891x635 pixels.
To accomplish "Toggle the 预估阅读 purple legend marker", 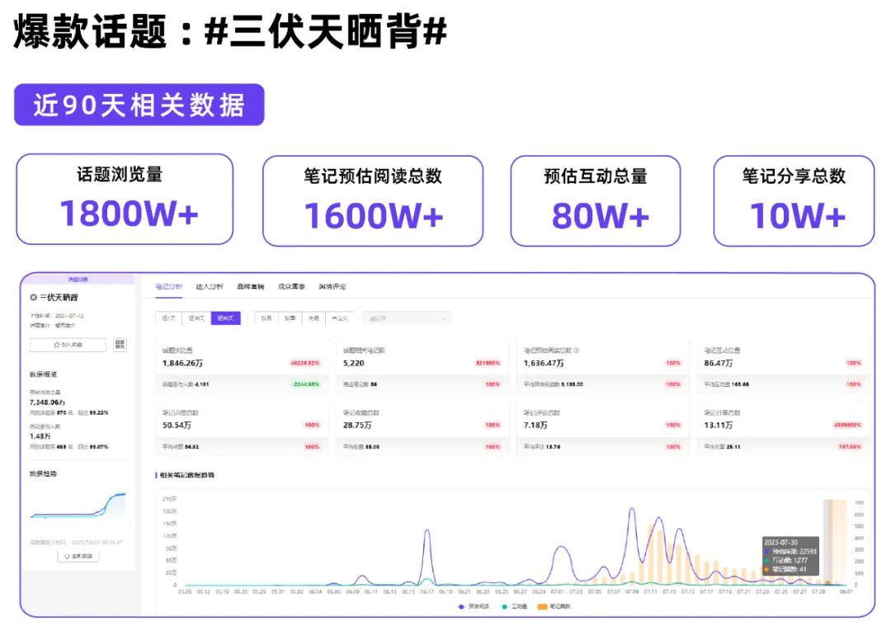I will point(461,606).
